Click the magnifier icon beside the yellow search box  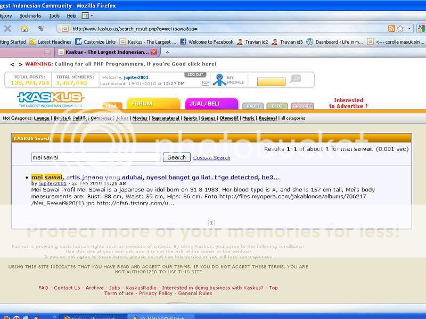pyautogui.click(x=296, y=79)
